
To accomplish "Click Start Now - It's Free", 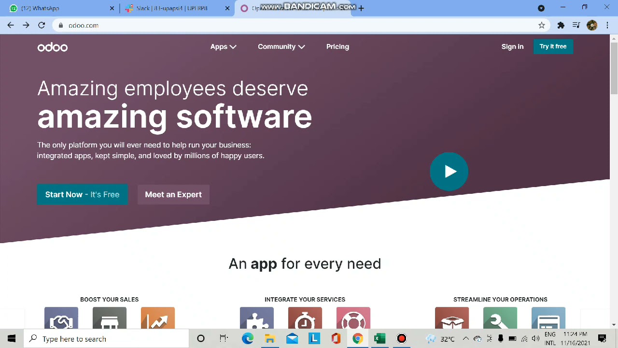I will [83, 194].
